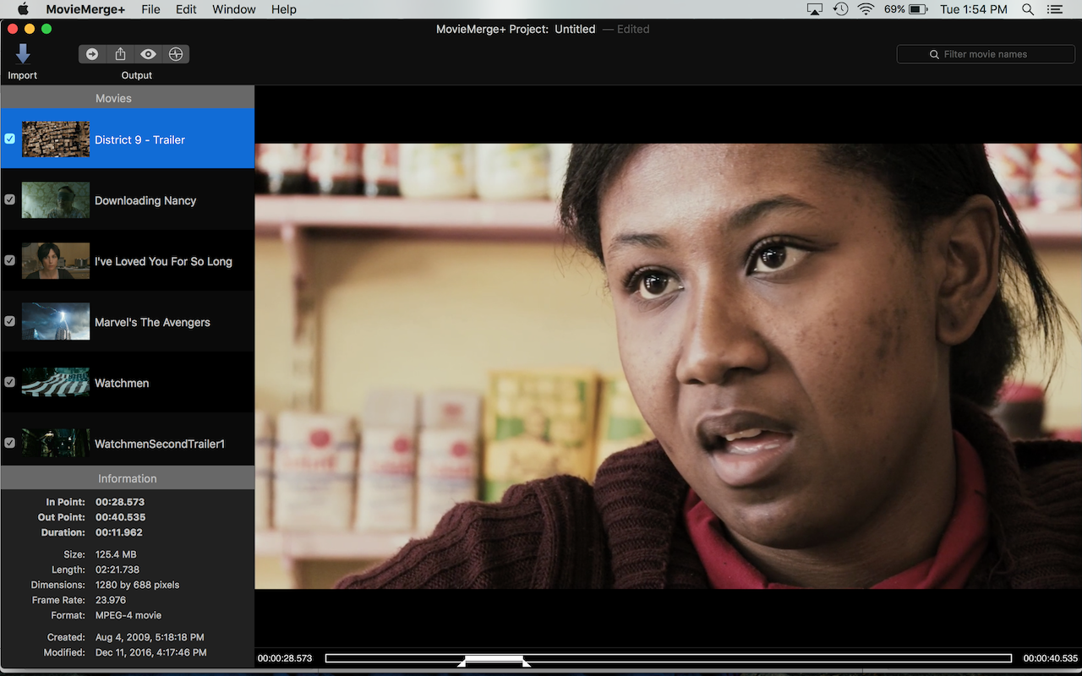Click the Created date Aug 4, 2009

click(150, 637)
